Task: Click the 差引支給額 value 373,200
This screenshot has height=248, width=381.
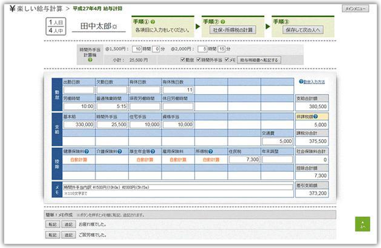Action: pos(318,193)
